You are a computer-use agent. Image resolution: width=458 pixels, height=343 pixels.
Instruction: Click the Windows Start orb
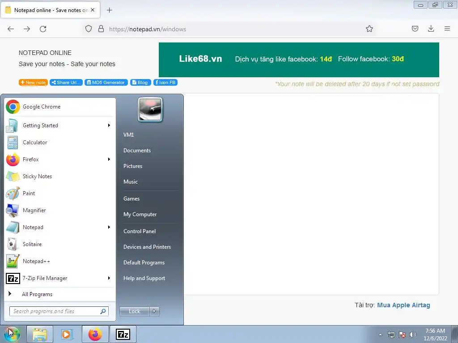12,334
